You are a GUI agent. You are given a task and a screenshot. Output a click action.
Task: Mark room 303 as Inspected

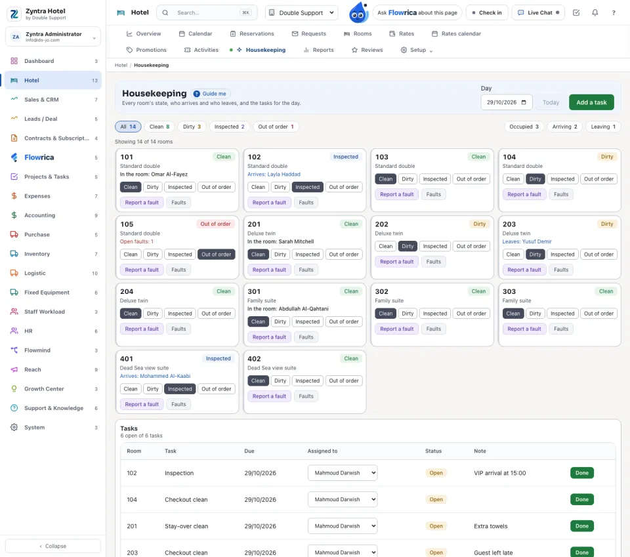pyautogui.click(x=562, y=314)
